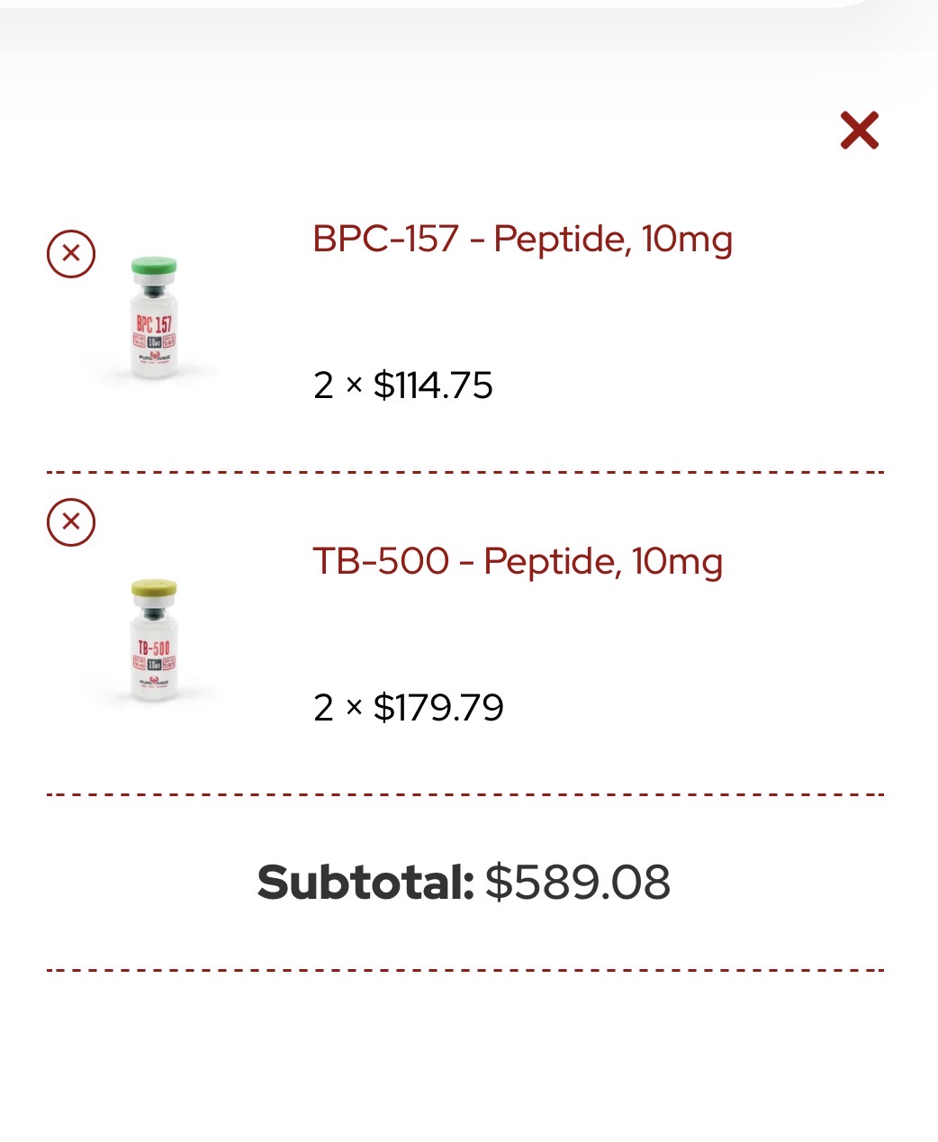Click the yellow cap of TB-500 vial

[154, 589]
